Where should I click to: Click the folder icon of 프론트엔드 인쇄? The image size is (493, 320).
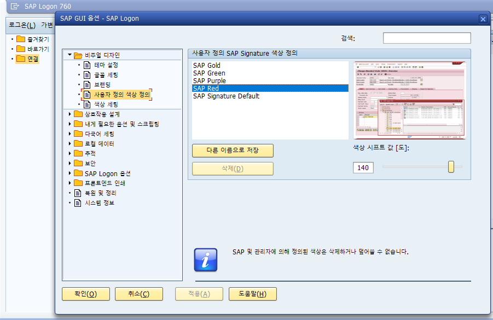pyautogui.click(x=78, y=183)
